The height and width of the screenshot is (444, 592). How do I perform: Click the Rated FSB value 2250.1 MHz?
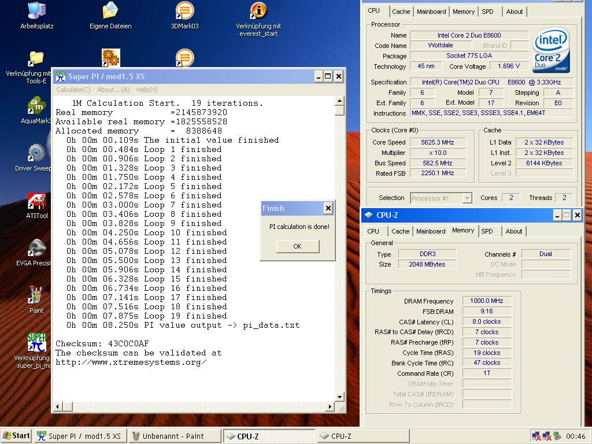pos(438,173)
